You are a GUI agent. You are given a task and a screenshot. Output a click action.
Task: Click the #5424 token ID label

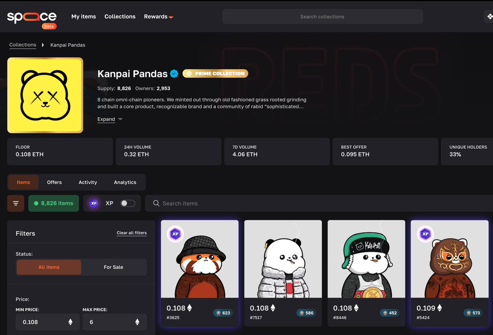[x=423, y=318]
